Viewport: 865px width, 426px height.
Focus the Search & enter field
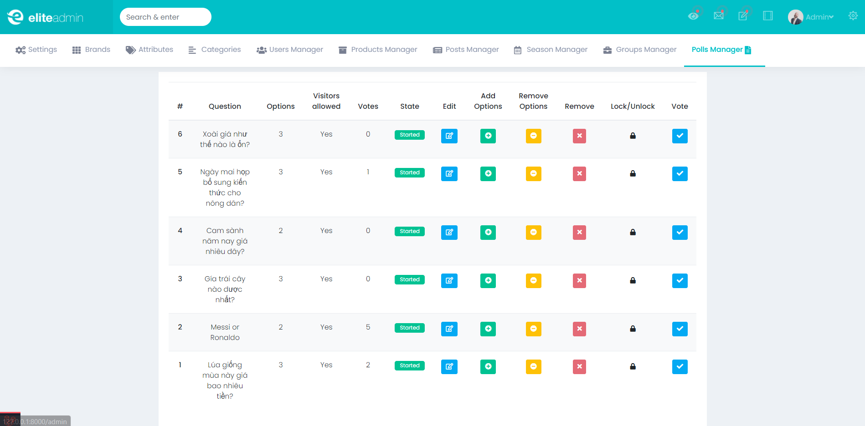click(x=165, y=17)
